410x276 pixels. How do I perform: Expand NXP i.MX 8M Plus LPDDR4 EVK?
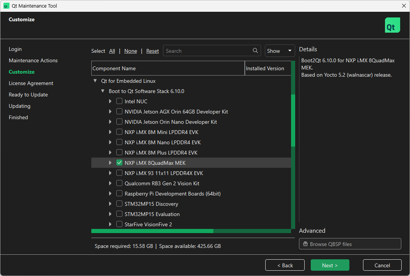(x=110, y=152)
